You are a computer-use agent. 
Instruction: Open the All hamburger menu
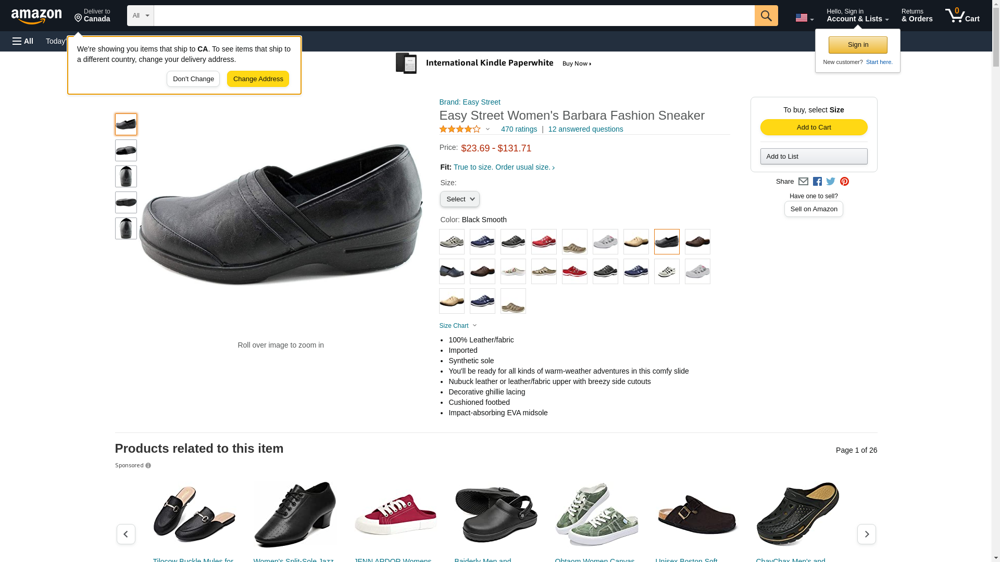[x=23, y=41]
